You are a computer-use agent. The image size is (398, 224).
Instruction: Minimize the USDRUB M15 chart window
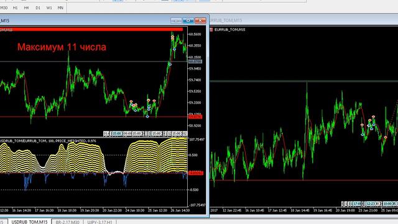tap(176, 21)
